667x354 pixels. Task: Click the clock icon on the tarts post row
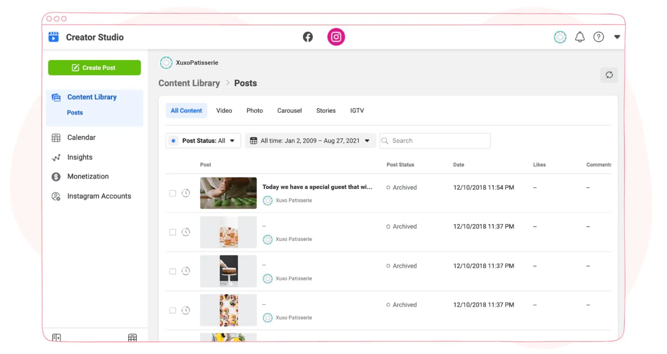pyautogui.click(x=186, y=310)
